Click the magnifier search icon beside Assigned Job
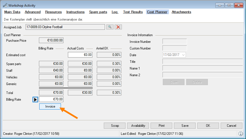Viewport: 246px width, 139px height. click(x=110, y=27)
